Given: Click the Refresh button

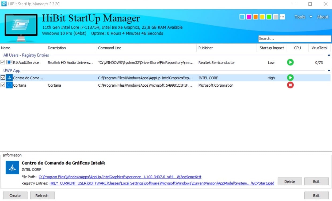Looking at the screenshot, I should pos(42,195).
